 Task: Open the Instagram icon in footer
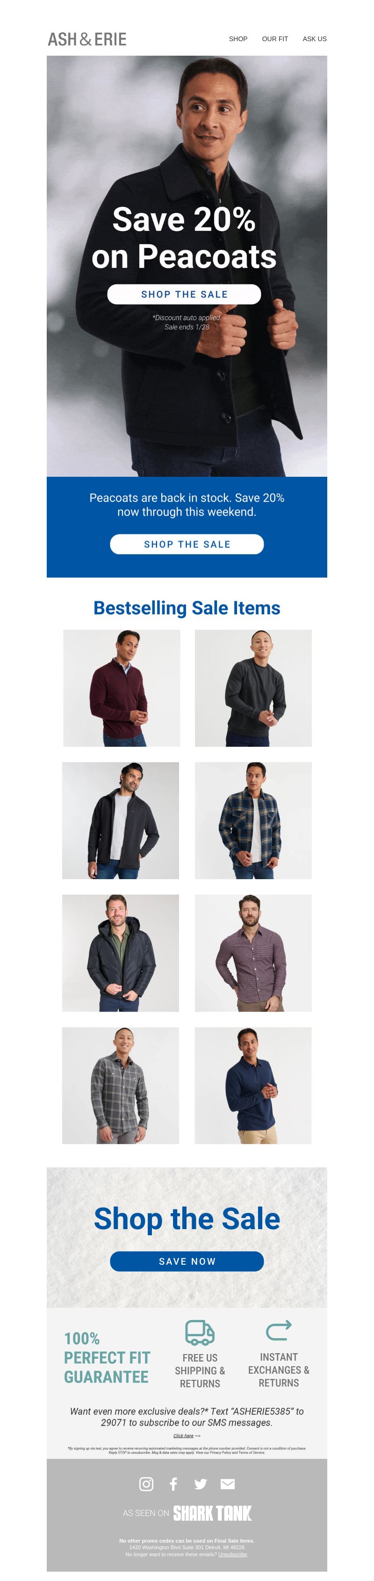pyautogui.click(x=146, y=1484)
